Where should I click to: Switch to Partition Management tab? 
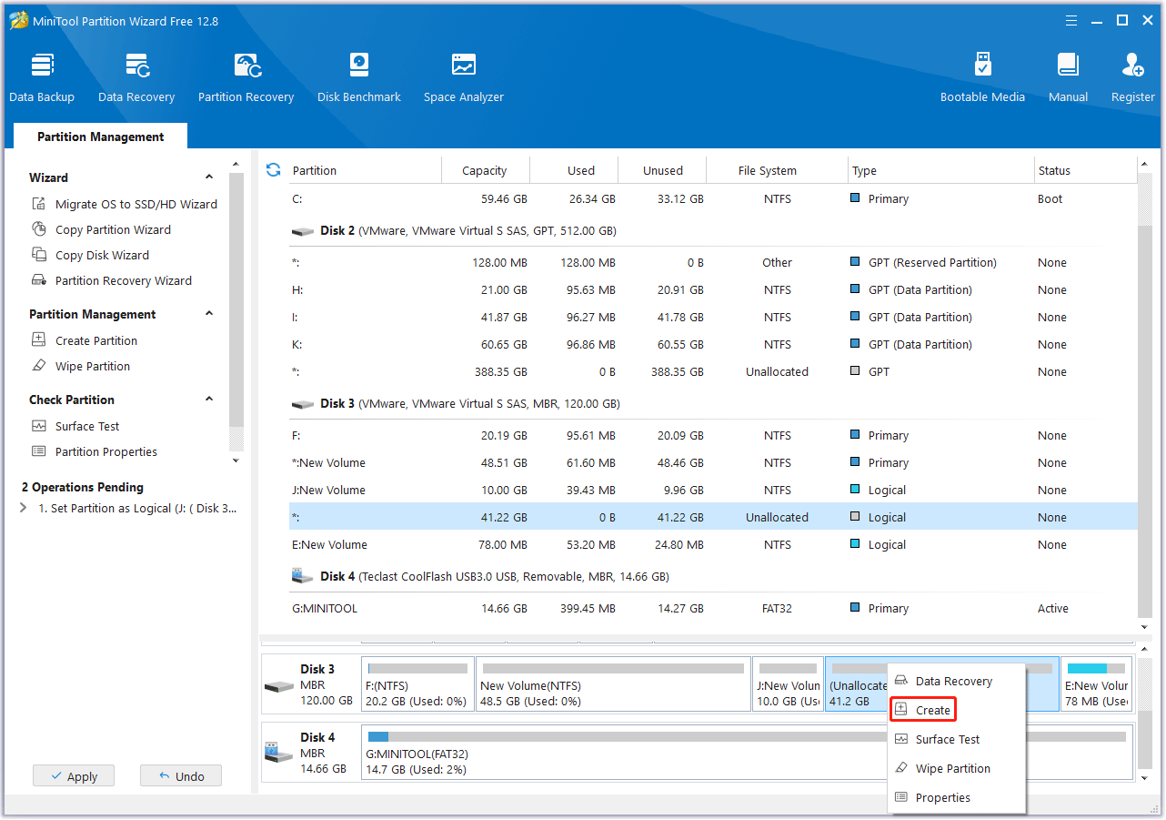point(101,137)
